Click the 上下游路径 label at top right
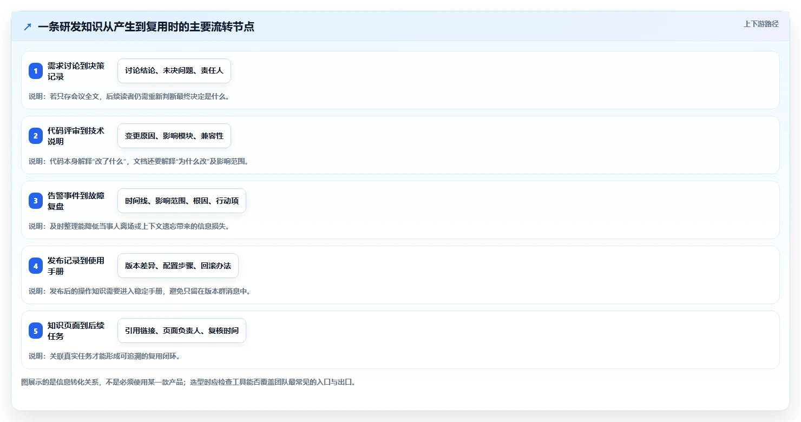The height and width of the screenshot is (422, 801). 761,24
